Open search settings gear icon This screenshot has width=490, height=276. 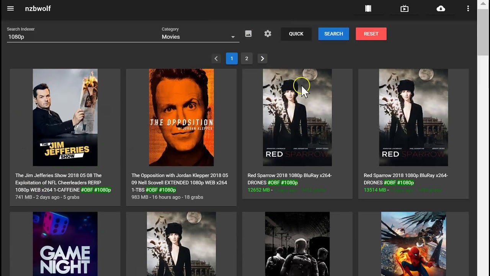(268, 34)
